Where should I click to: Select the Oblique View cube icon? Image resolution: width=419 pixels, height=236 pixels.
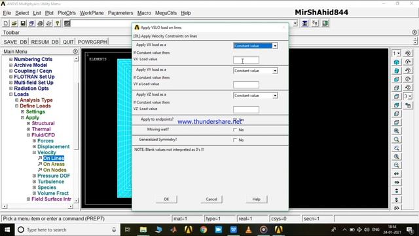(397, 71)
